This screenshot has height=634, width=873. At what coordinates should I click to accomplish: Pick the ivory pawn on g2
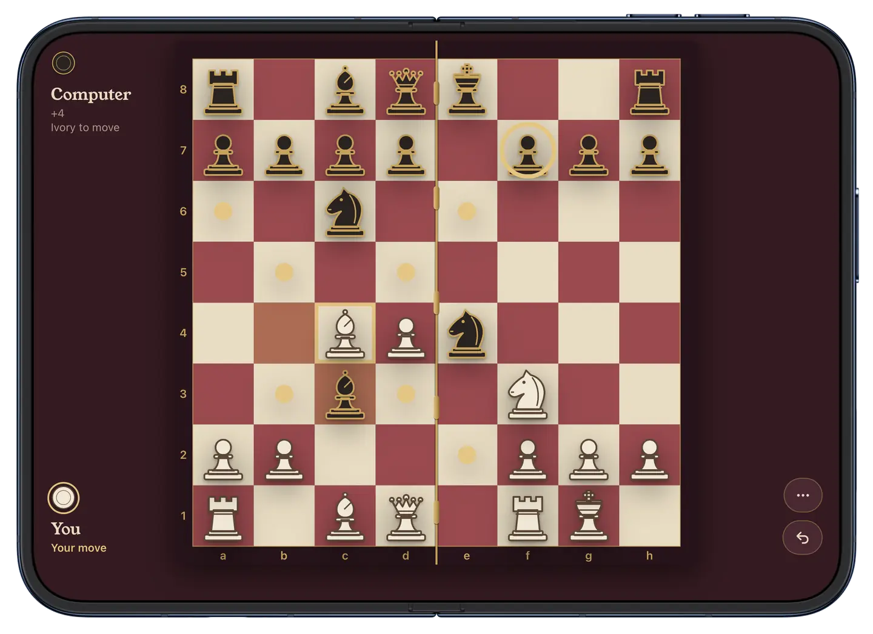click(589, 459)
